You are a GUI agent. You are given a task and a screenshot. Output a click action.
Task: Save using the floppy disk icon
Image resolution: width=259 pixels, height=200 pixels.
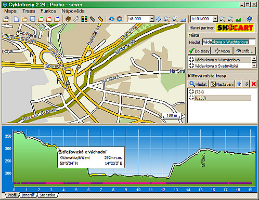[x=33, y=19]
